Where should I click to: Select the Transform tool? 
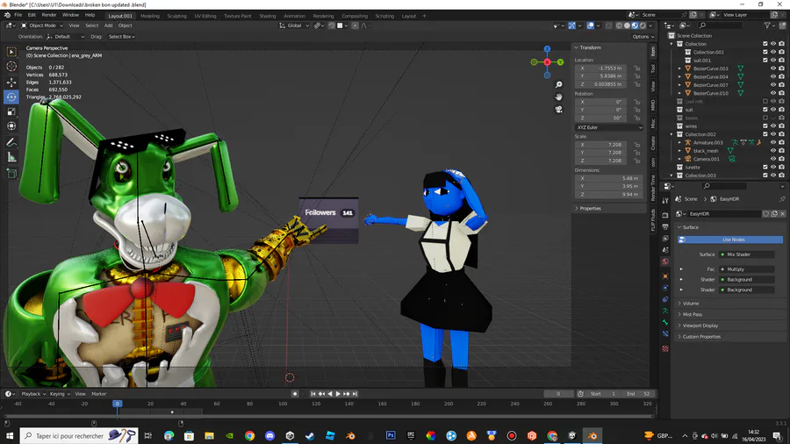11,125
